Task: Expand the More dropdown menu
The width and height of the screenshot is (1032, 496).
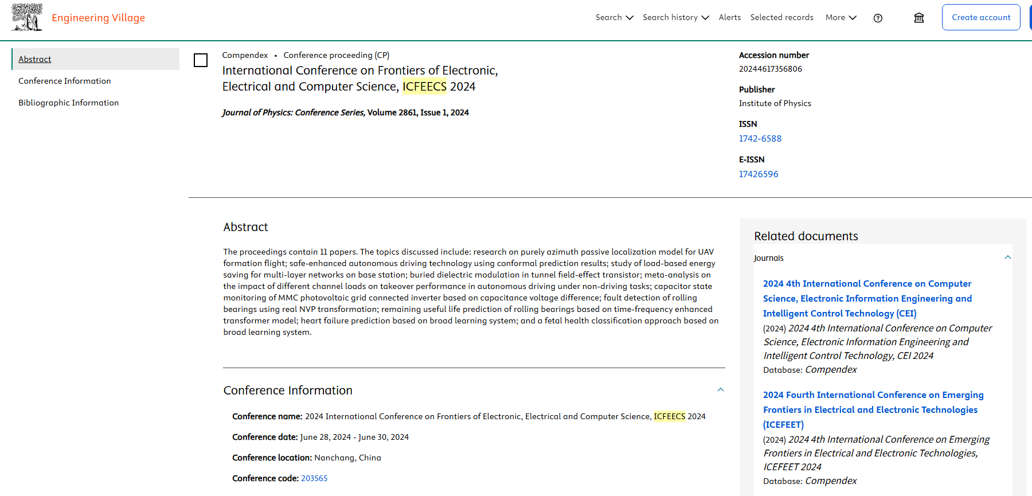Action: 841,17
